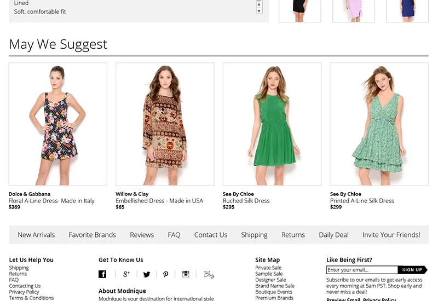Image resolution: width=438 pixels, height=301 pixels.
Task: Click the About Modnique heading
Action: (122, 291)
